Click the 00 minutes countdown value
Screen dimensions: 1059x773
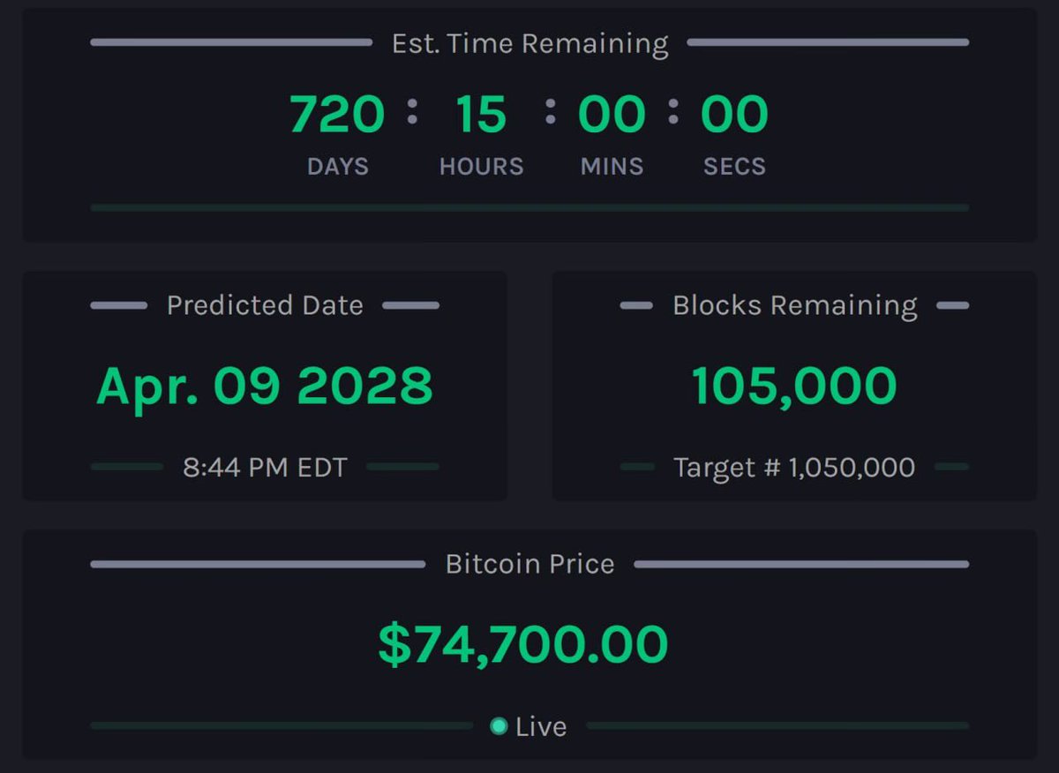click(612, 116)
